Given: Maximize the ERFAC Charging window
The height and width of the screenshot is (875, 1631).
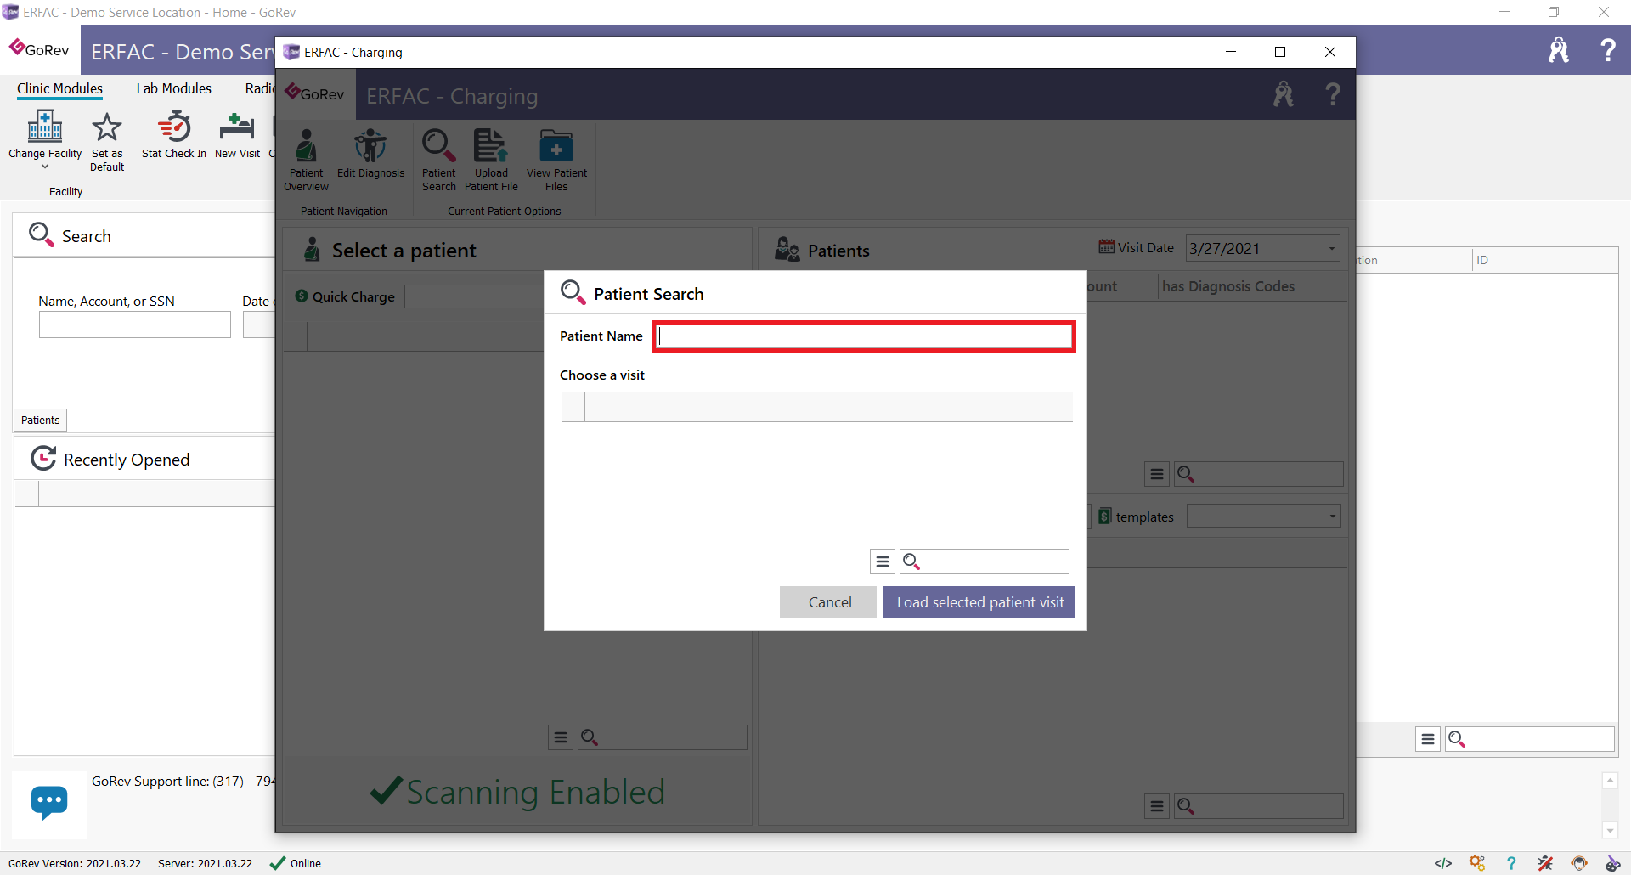Looking at the screenshot, I should coord(1280,52).
